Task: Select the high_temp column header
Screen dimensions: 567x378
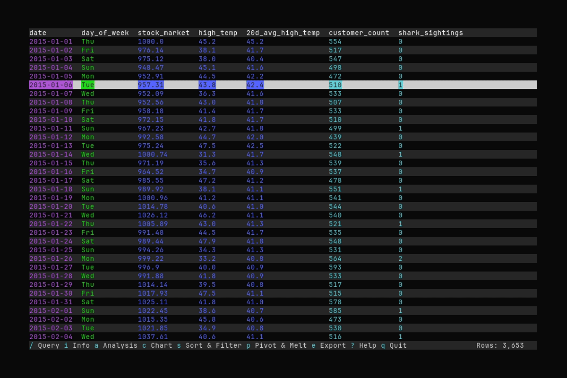Action: 218,33
